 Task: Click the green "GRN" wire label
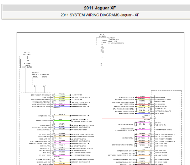60,119
